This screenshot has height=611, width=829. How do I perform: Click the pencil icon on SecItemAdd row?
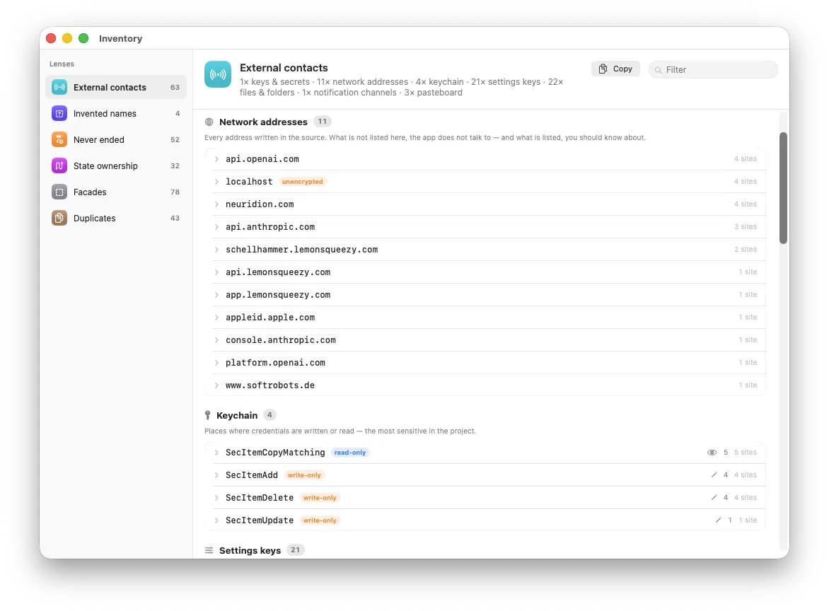(714, 475)
